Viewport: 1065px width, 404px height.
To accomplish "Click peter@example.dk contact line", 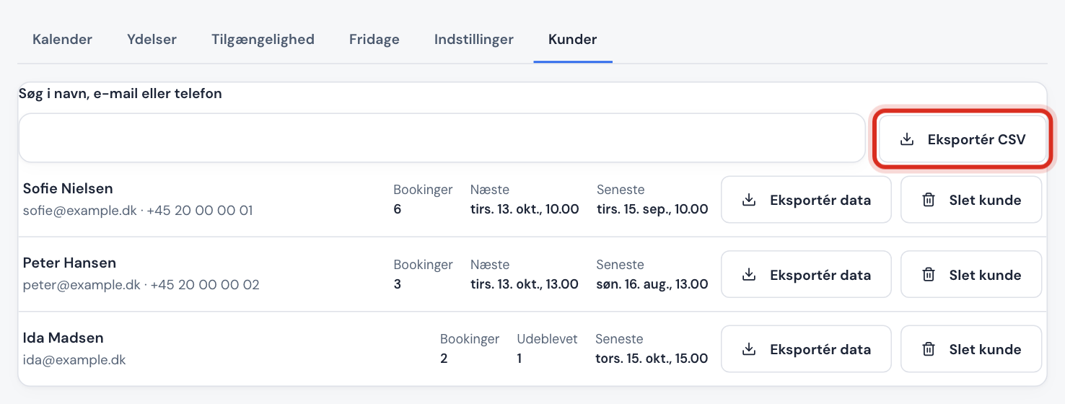I will pos(141,285).
